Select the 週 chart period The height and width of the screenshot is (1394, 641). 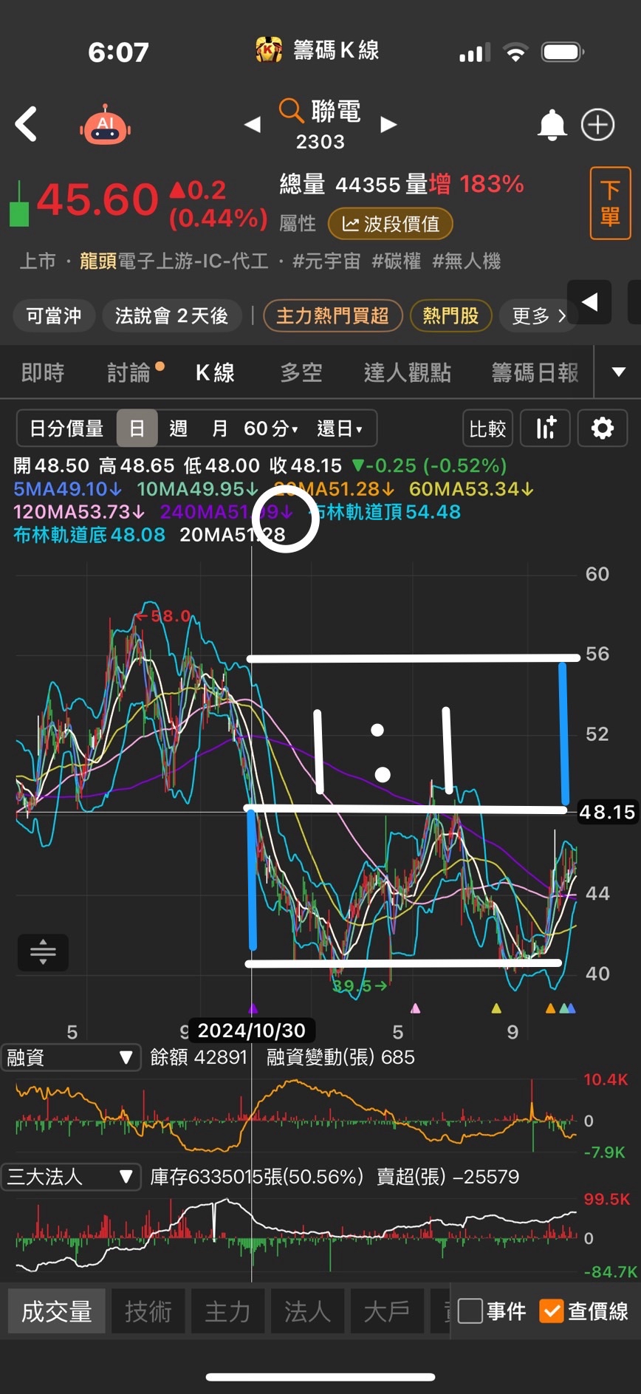178,428
